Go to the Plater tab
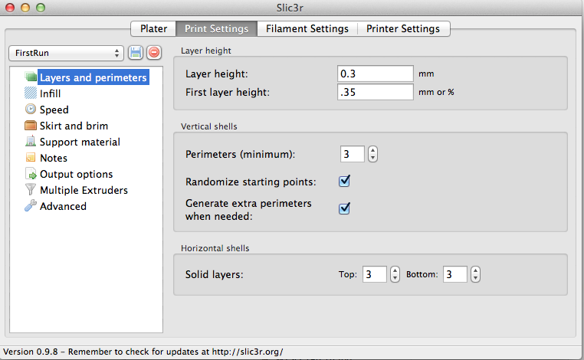 tap(153, 28)
